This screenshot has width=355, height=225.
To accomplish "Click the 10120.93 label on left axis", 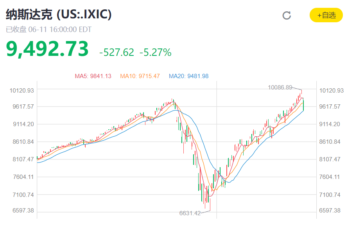I will pyautogui.click(x=22, y=91).
